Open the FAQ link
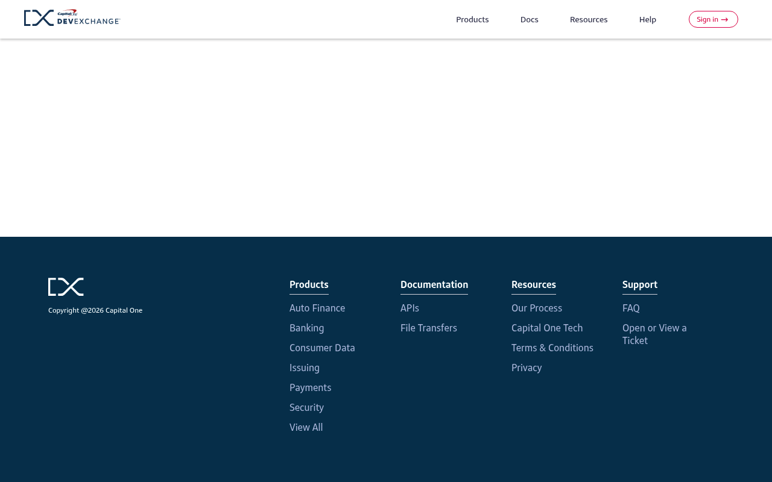Screen dimensions: 772x482 click(631, 308)
